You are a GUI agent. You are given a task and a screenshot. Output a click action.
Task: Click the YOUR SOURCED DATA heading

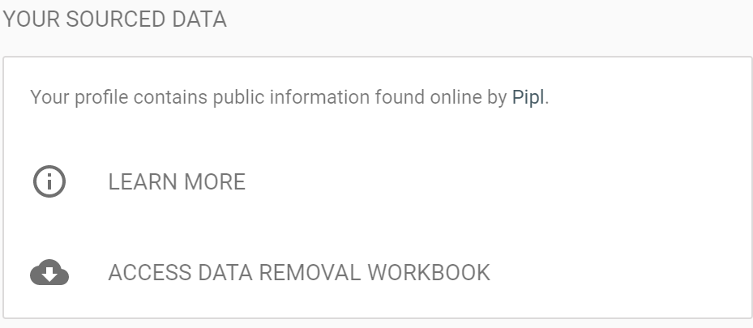[114, 20]
